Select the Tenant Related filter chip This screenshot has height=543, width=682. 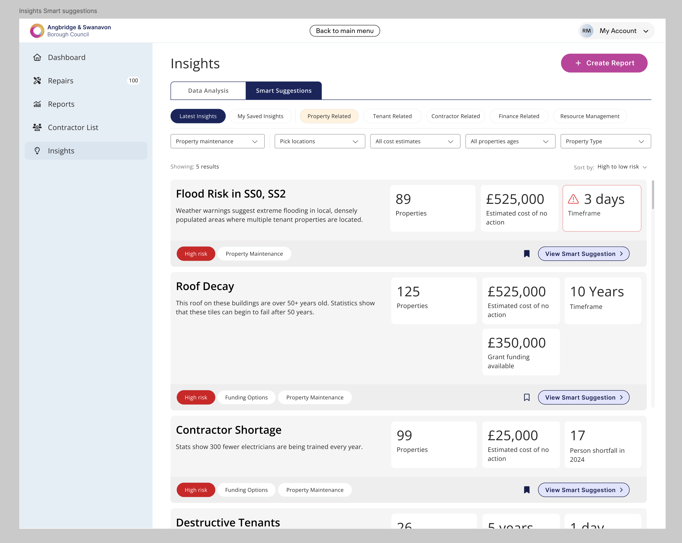392,116
